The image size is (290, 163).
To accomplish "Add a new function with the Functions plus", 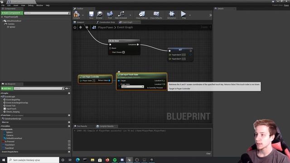I will coord(69,115).
